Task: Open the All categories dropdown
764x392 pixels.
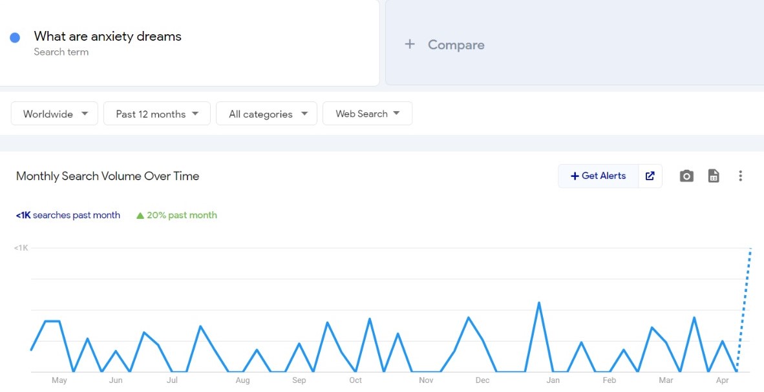Action: tap(266, 114)
